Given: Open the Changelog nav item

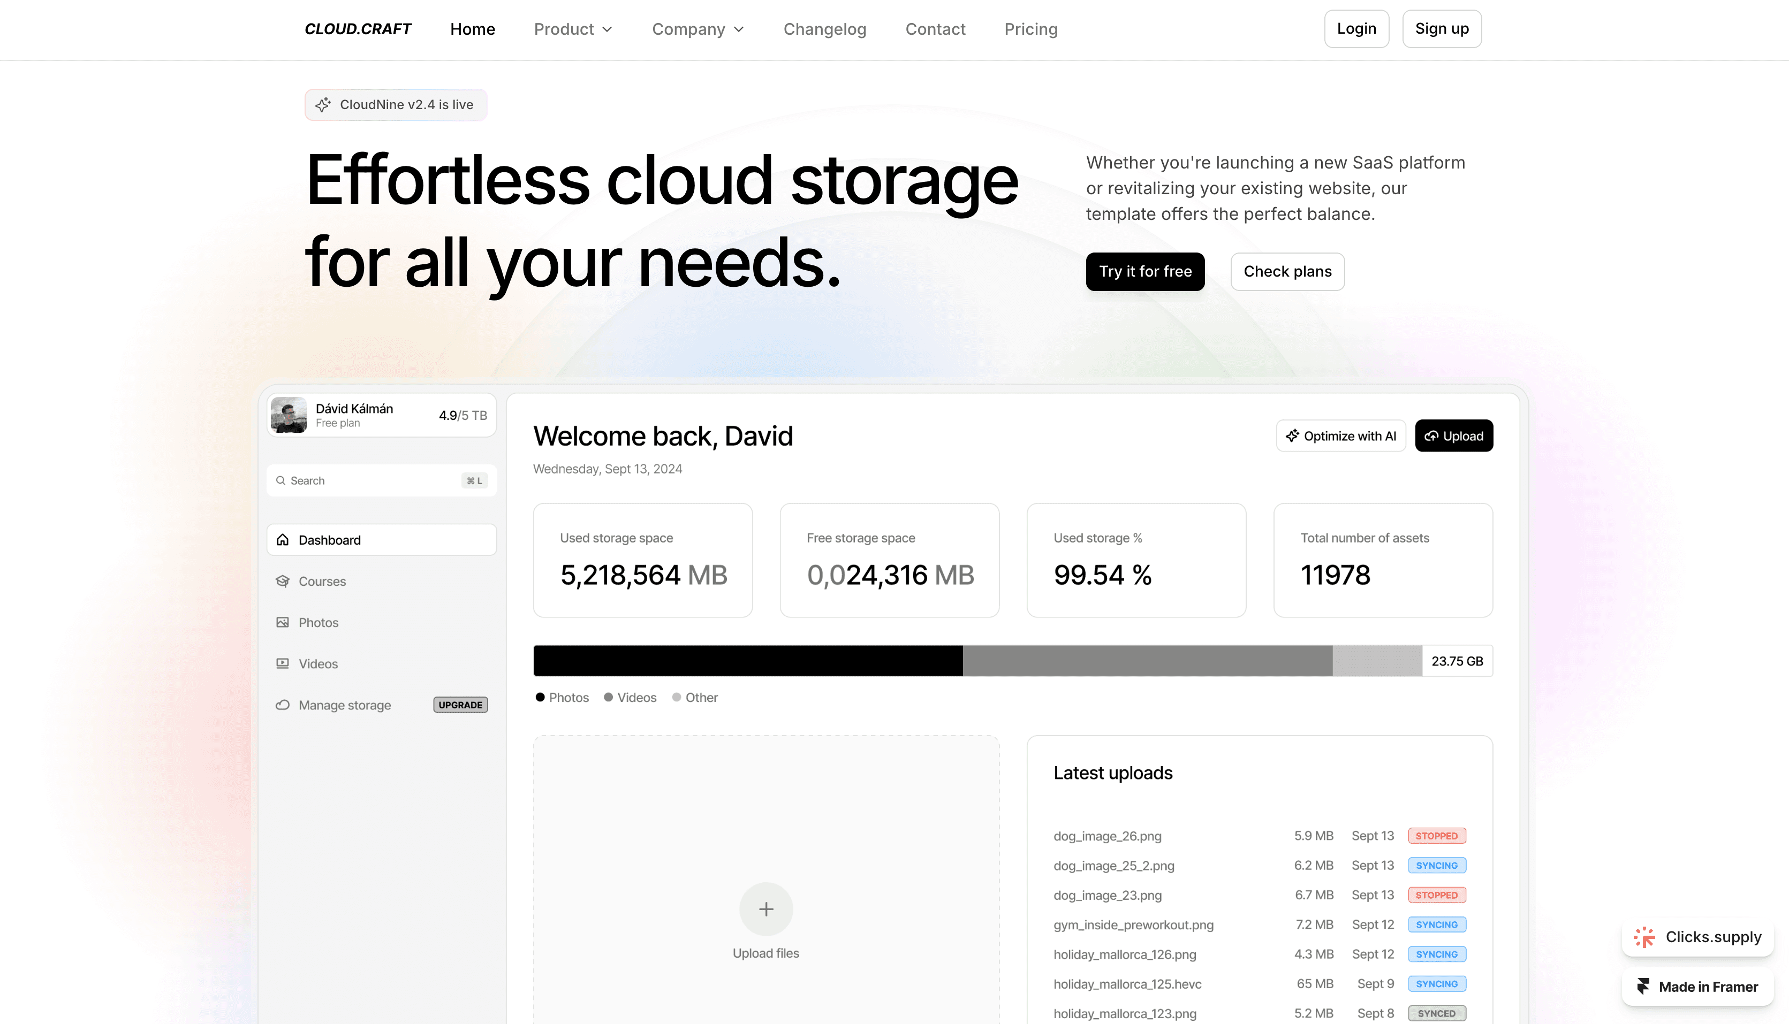Looking at the screenshot, I should (824, 29).
